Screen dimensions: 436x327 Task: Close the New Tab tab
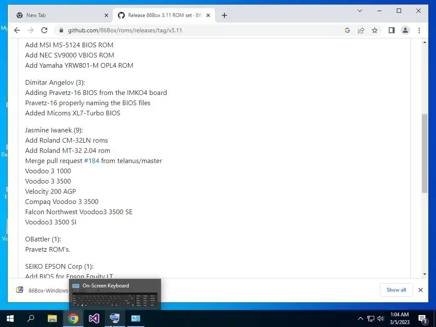(106, 16)
